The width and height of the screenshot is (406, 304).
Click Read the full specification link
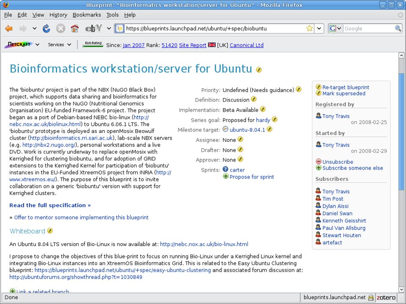(50, 205)
